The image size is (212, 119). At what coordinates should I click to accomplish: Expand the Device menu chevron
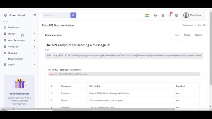tap(34, 34)
